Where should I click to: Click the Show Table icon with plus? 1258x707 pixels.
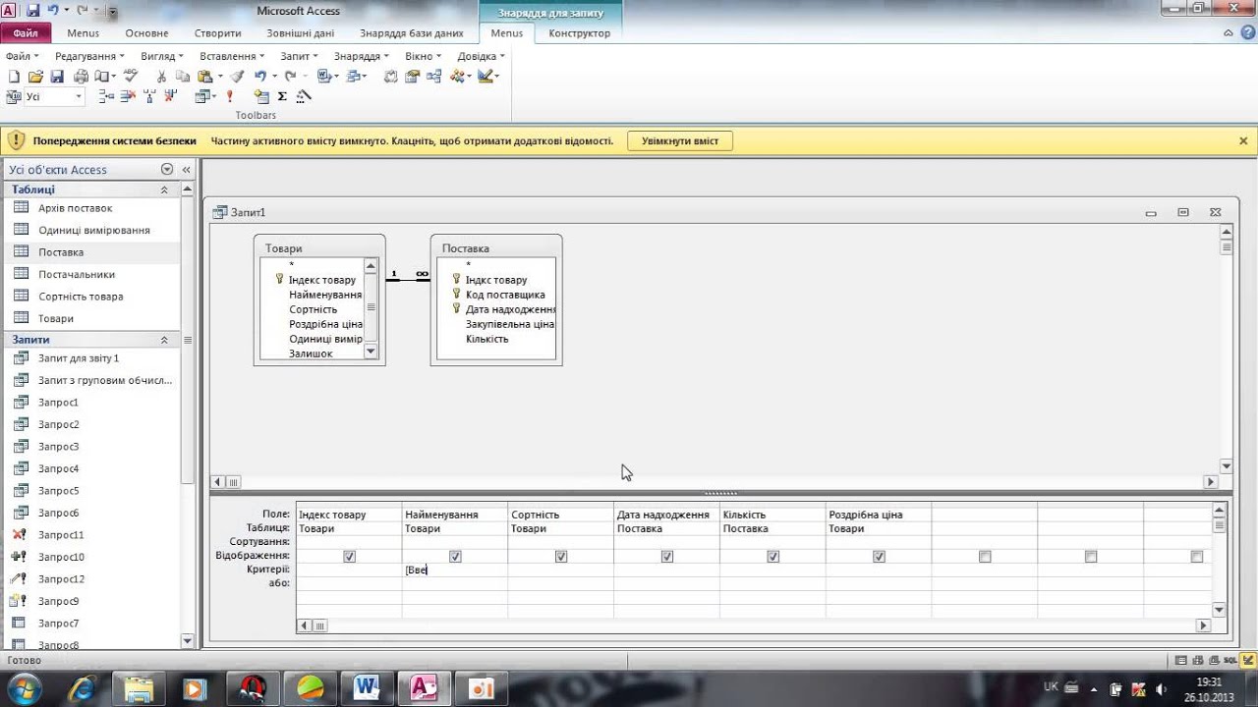[261, 96]
